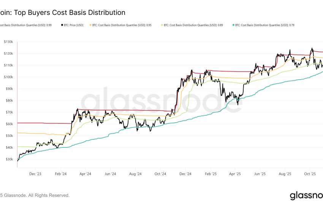The height and width of the screenshot is (206, 323).
Task: Click the glassnode logo at bottom right
Action: coord(306,196)
